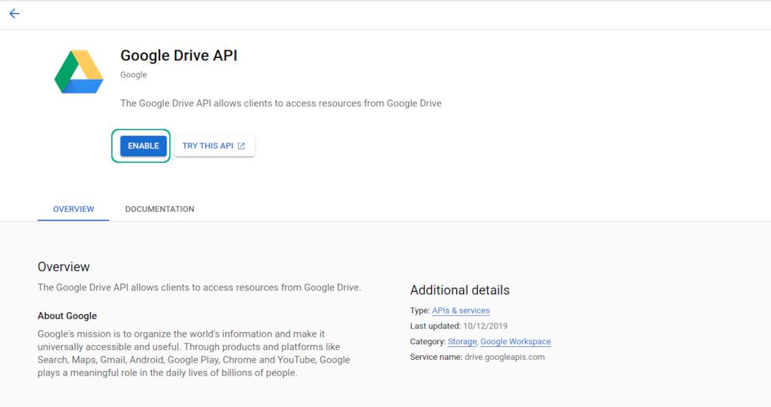The image size is (771, 407).
Task: Open the Google Workspace category link
Action: (x=515, y=342)
